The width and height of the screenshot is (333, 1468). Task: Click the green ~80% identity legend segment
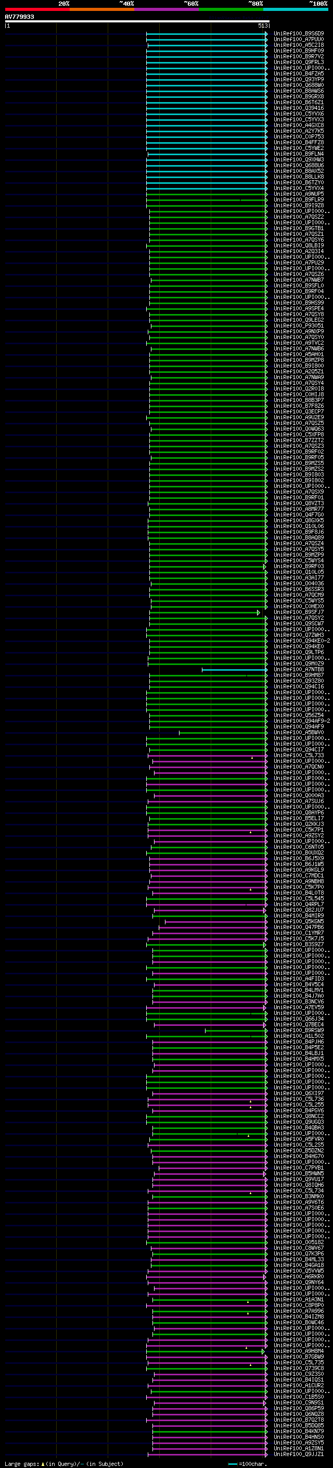tap(231, 9)
